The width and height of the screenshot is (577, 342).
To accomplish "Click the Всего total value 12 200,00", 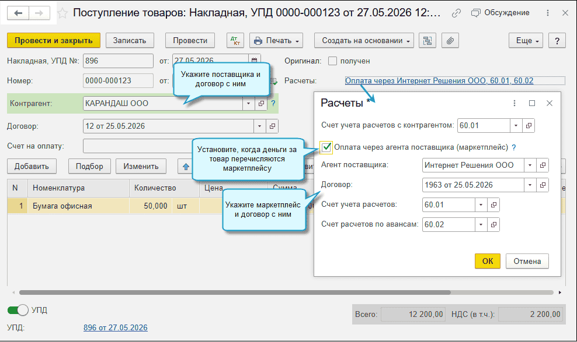I will click(413, 315).
